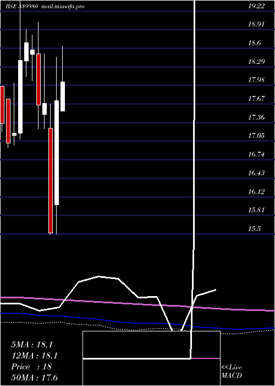Click the 17.05 price axis label
The height and width of the screenshot is (386, 275).
pyautogui.click(x=257, y=136)
